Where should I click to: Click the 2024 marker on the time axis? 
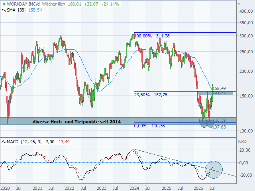(x=134, y=188)
